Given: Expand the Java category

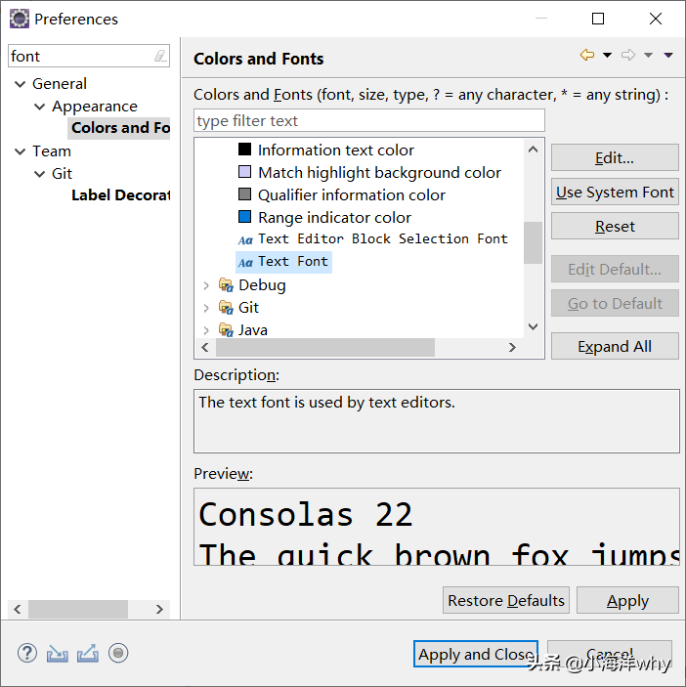Looking at the screenshot, I should (x=206, y=330).
